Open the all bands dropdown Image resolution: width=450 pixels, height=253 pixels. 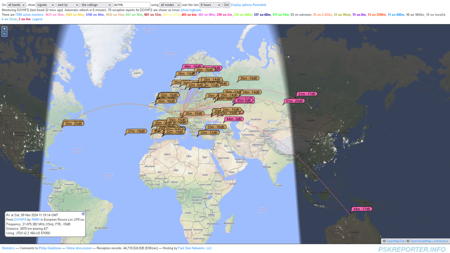[x=16, y=5]
